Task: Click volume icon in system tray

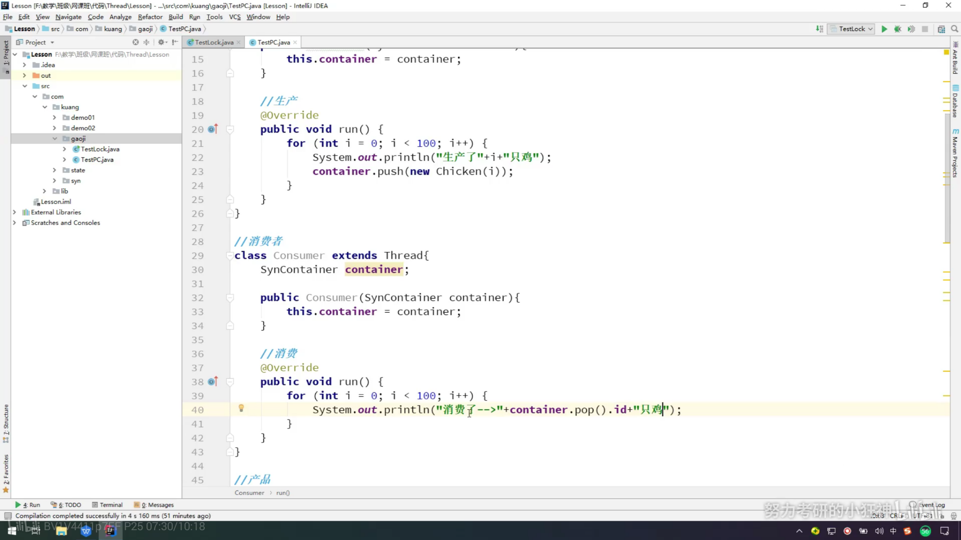Action: [879, 531]
